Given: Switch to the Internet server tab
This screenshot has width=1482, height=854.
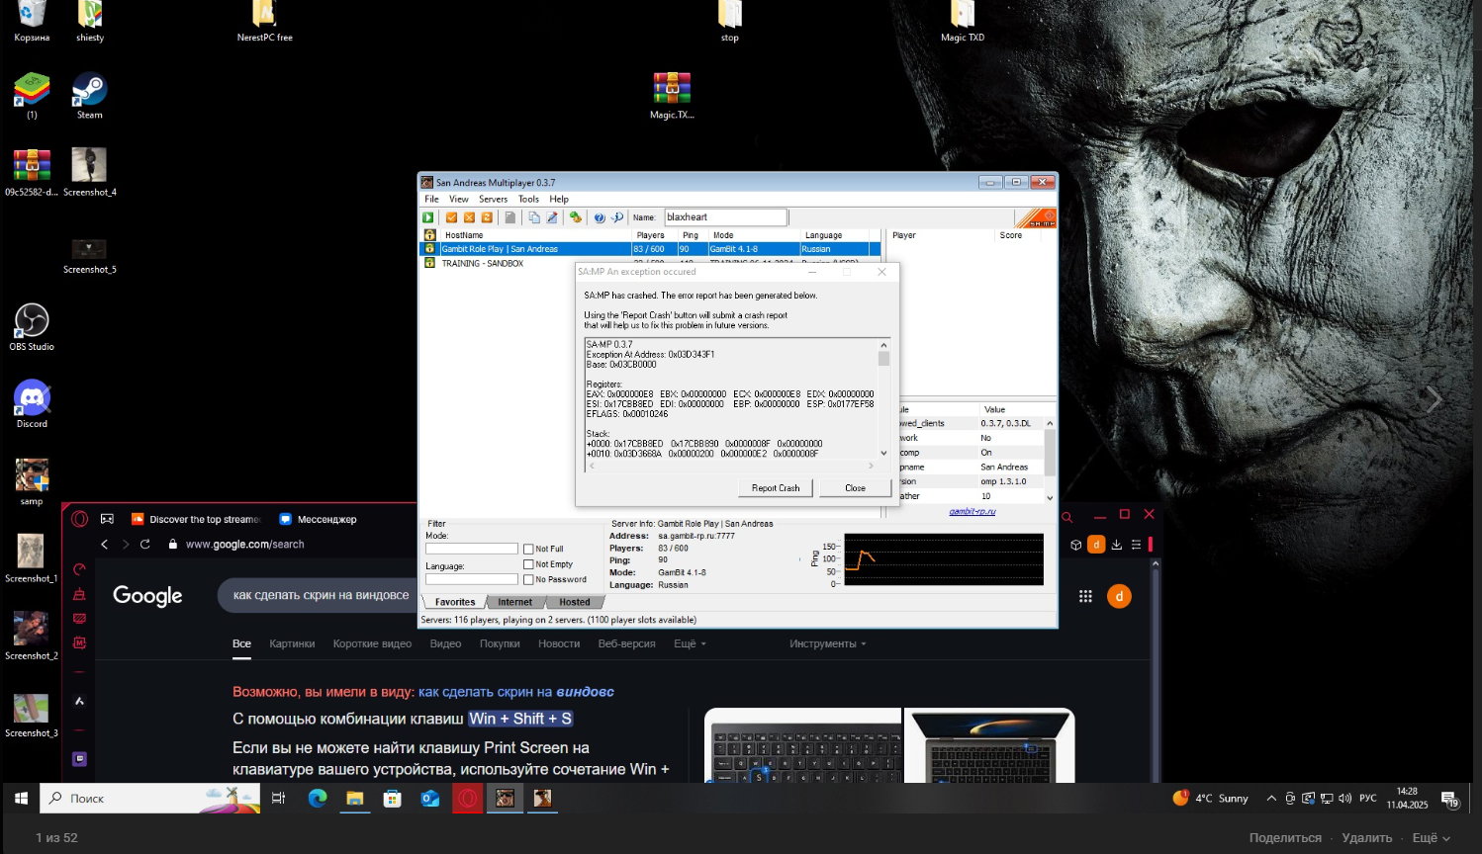Looking at the screenshot, I should (514, 602).
